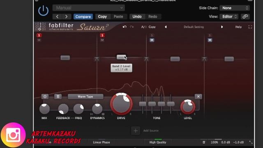
Task: Click the DYNAMICS knob
Action: pyautogui.click(x=97, y=109)
